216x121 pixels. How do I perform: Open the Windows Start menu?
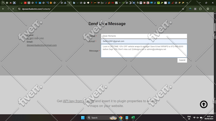click(x=83, y=118)
